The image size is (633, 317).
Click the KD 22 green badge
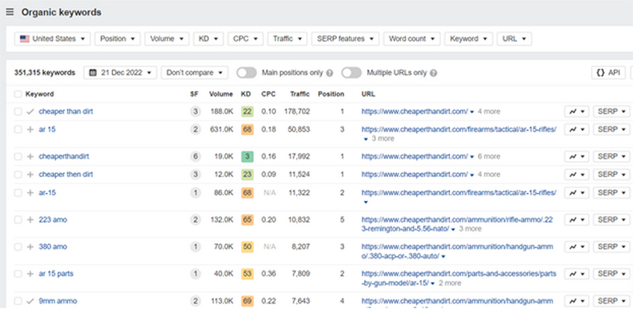pyautogui.click(x=247, y=111)
